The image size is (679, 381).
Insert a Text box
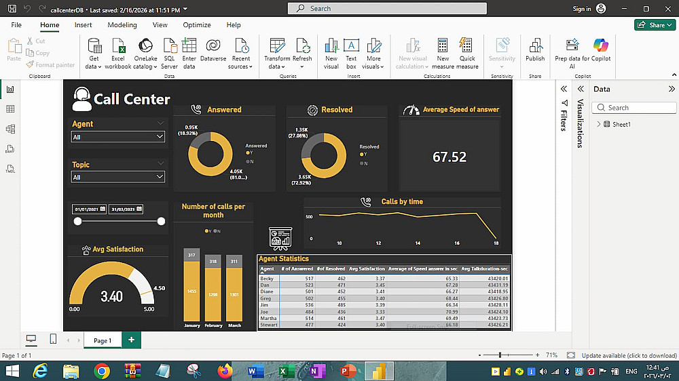click(351, 53)
